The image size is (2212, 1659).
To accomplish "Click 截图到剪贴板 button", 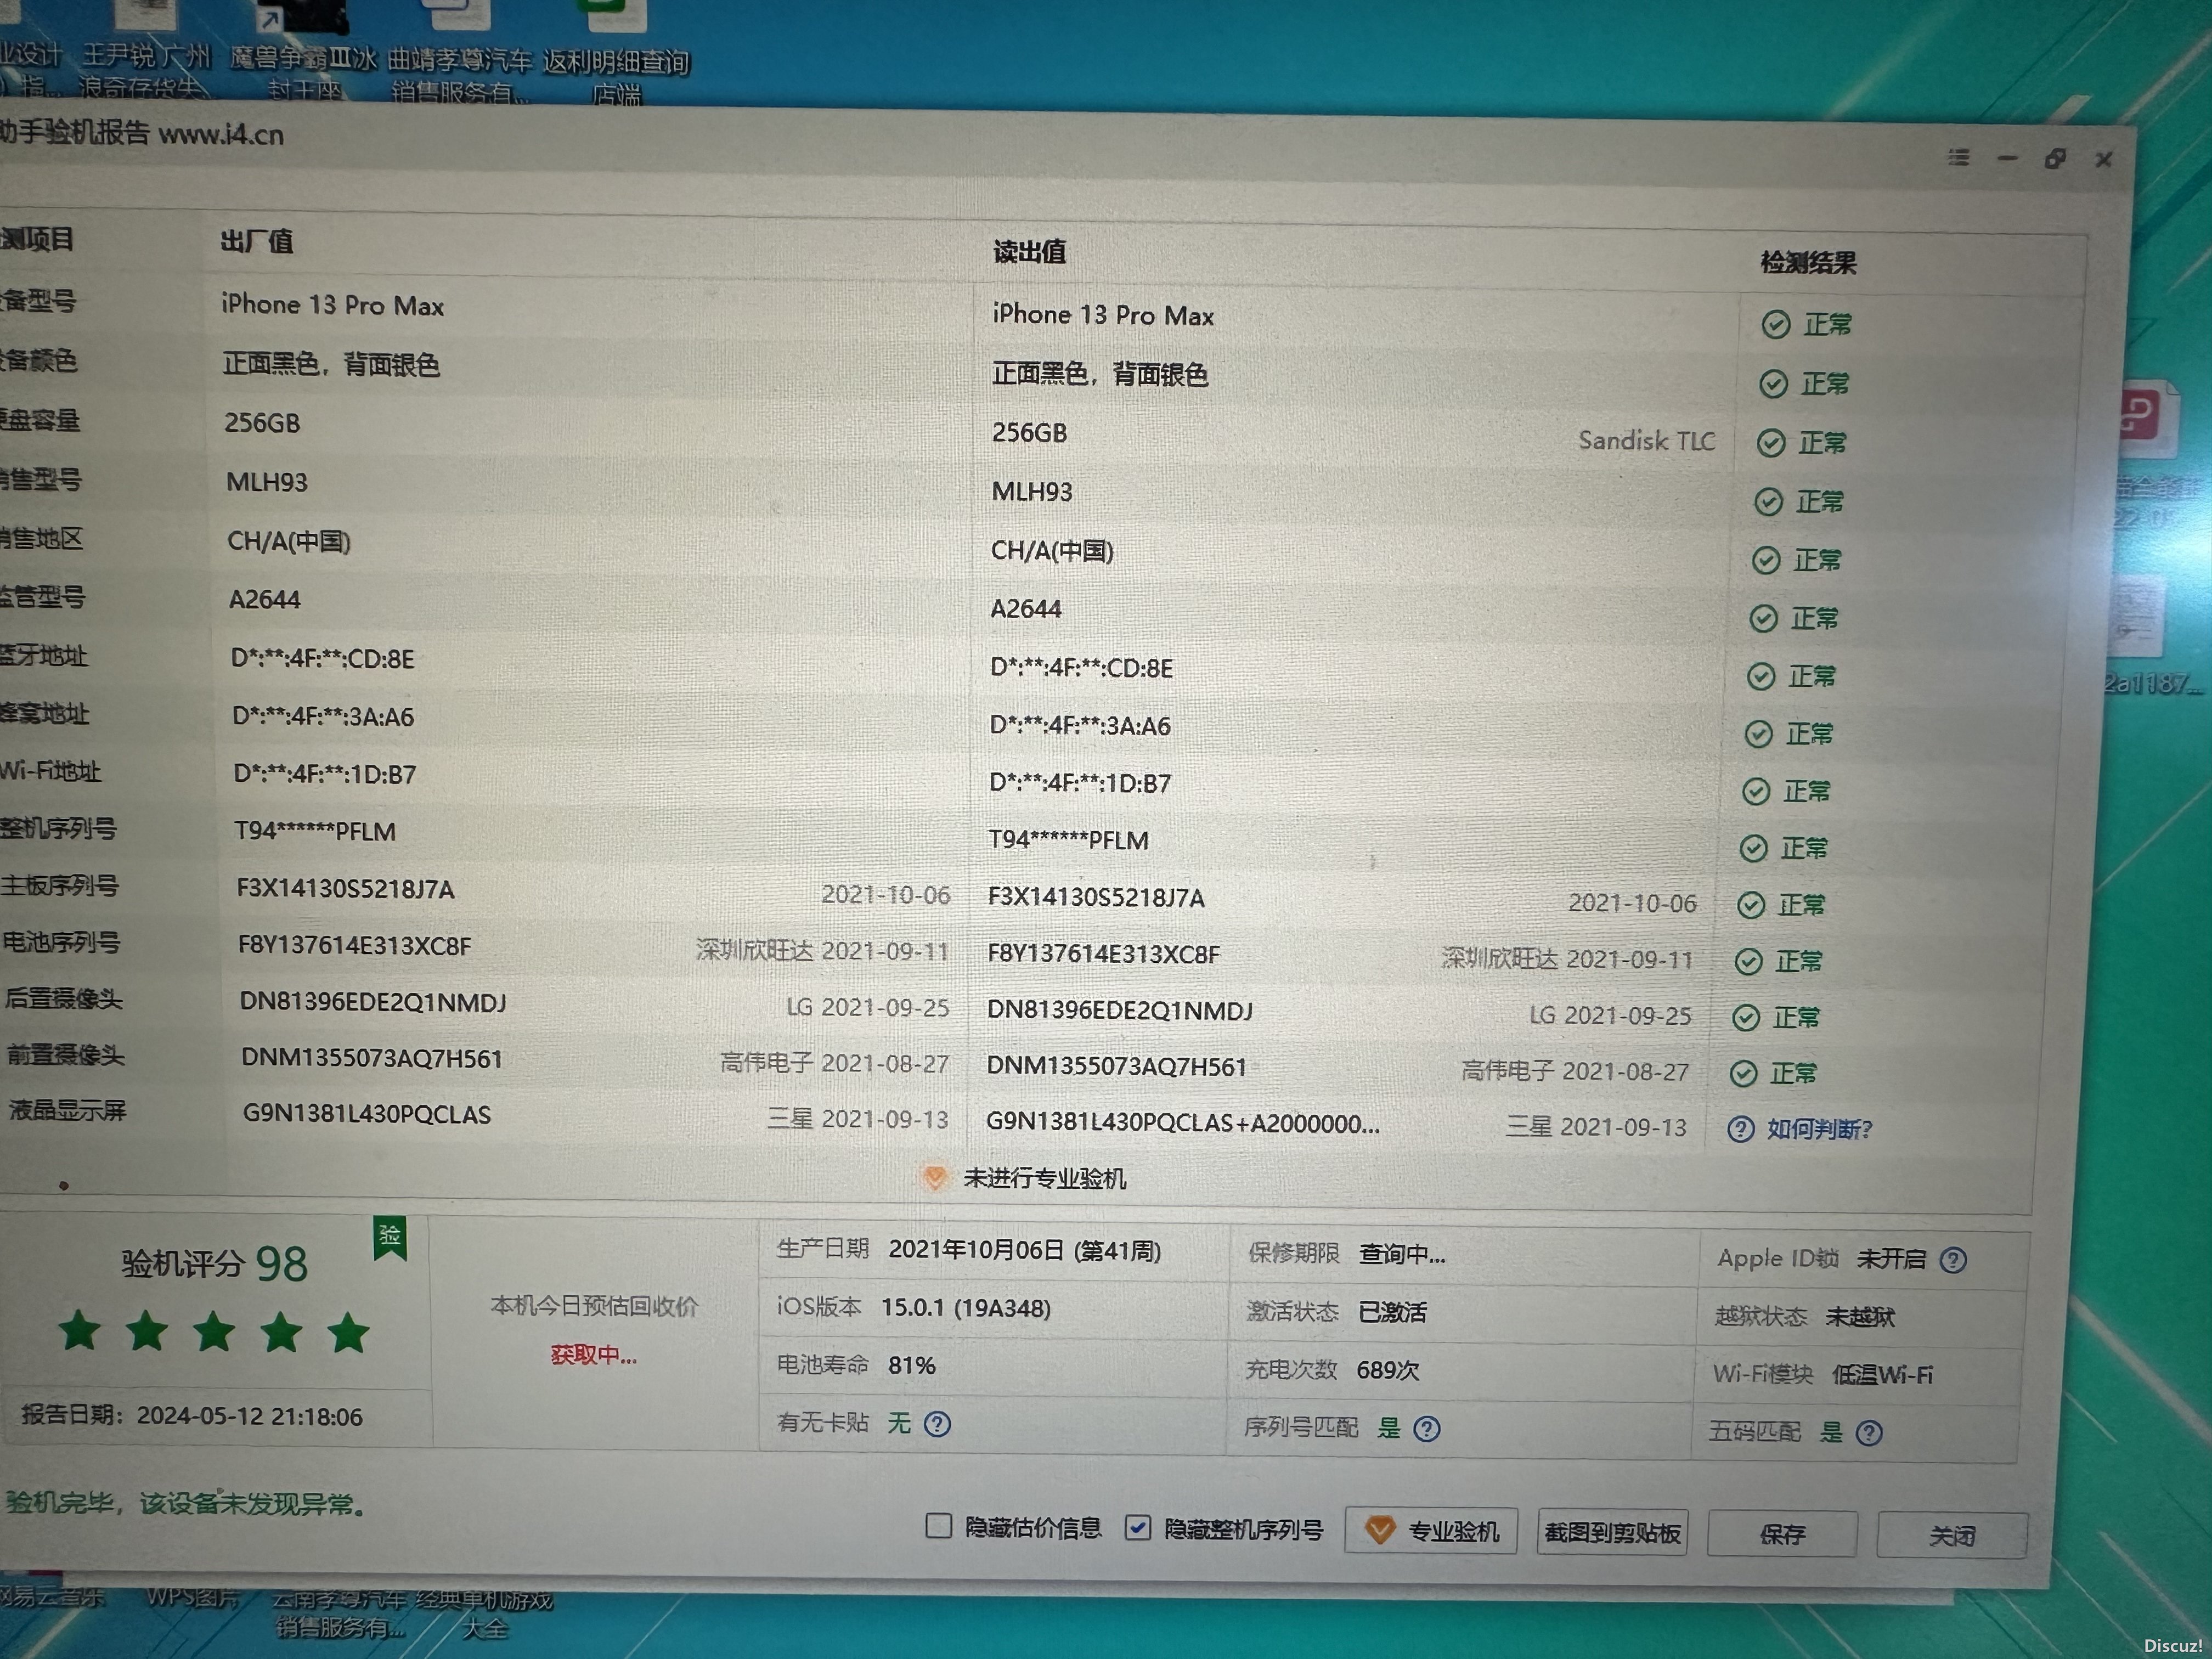I will click(x=1612, y=1532).
